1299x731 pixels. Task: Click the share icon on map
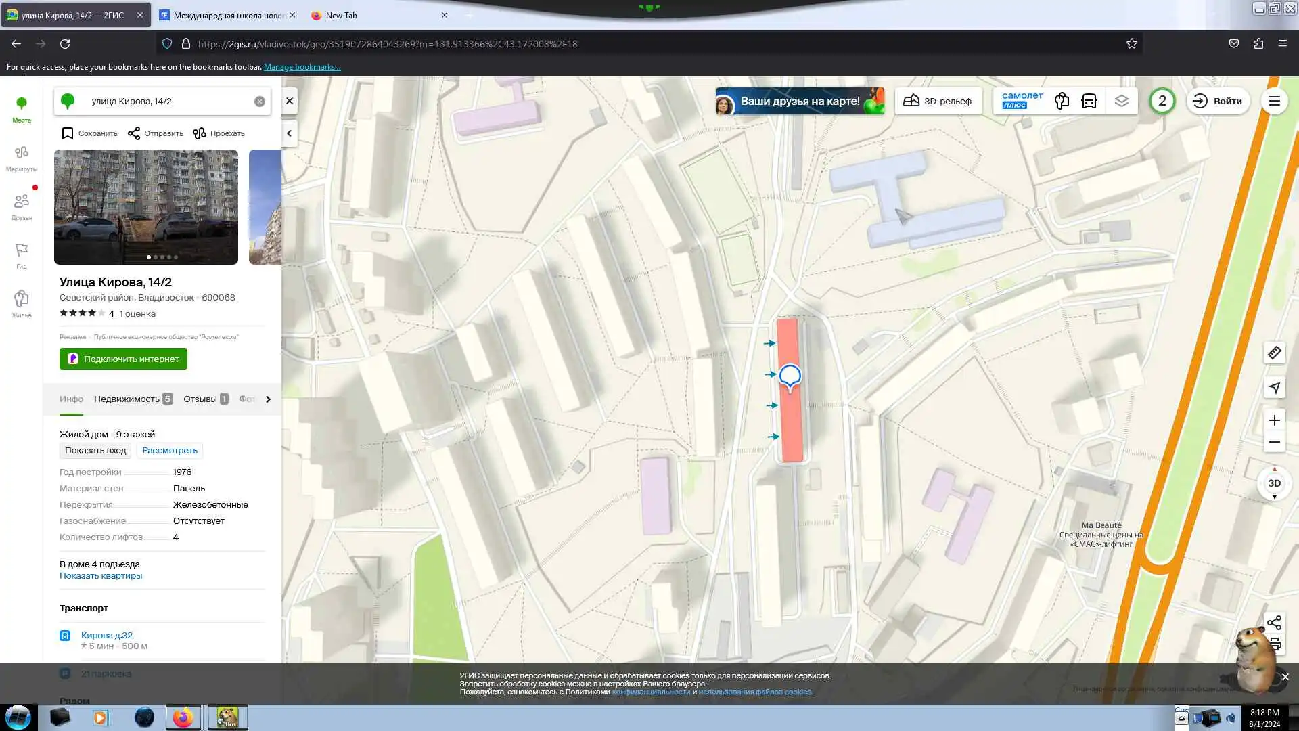click(1274, 622)
